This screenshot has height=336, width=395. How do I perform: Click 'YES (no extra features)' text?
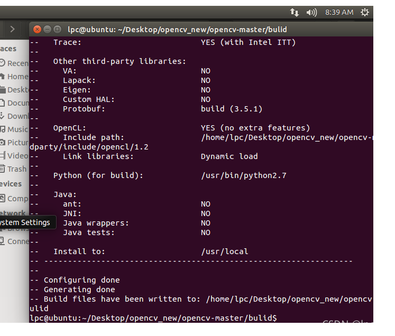click(255, 128)
